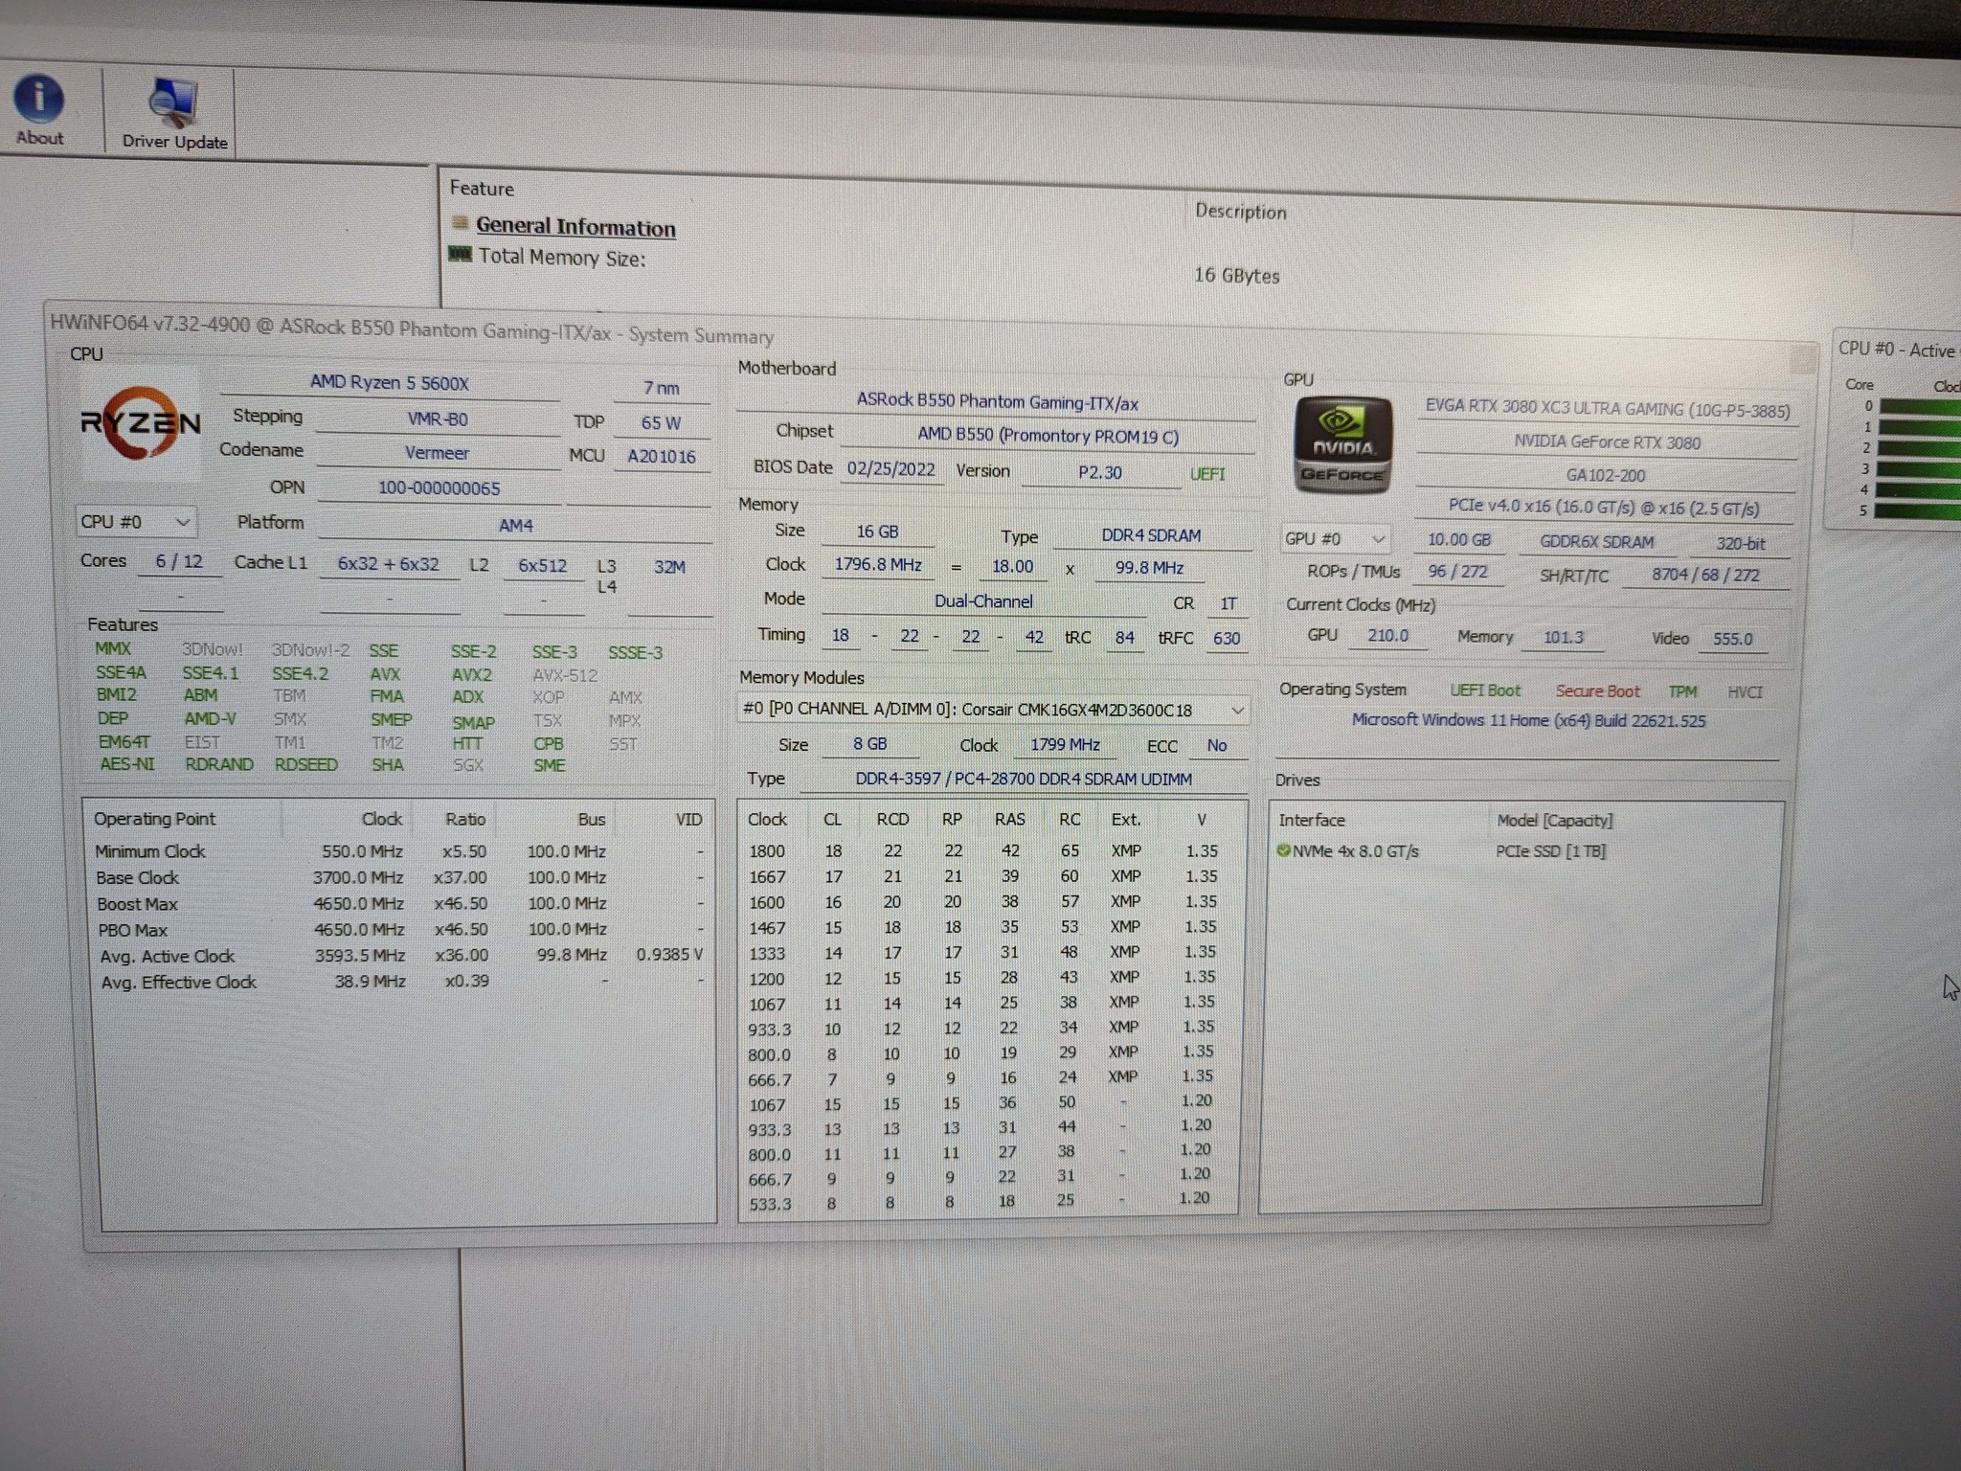Click the BIOS Date value 02/25/2022
The width and height of the screenshot is (1961, 1471).
890,470
